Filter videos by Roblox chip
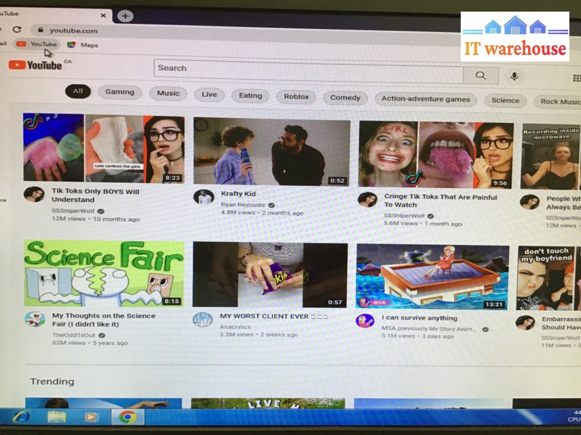This screenshot has width=581, height=435. pyautogui.click(x=296, y=97)
